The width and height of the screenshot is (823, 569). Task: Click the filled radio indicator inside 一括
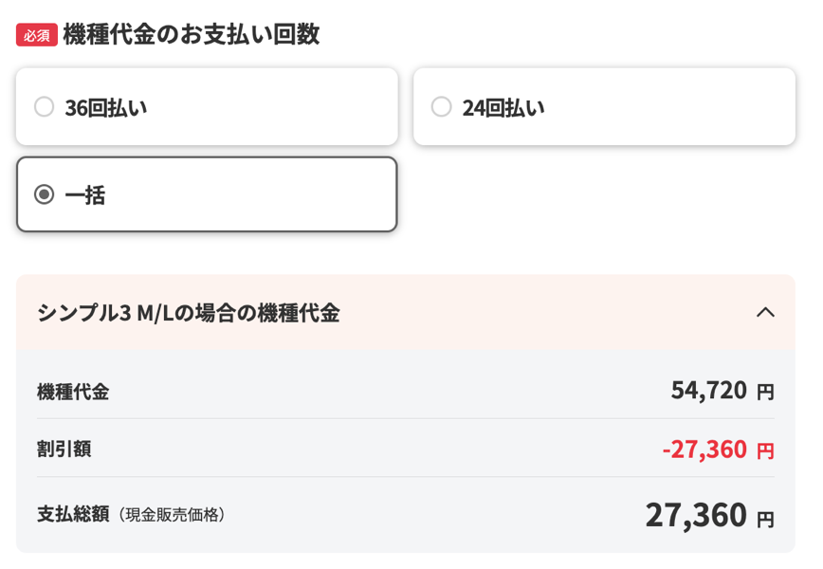(43, 195)
